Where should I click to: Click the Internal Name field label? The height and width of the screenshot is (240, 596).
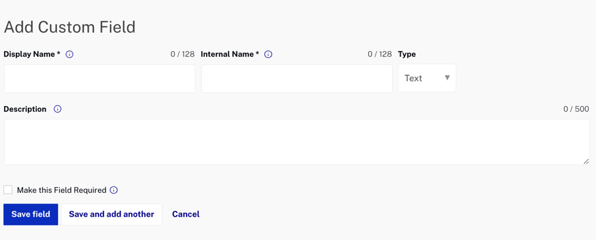230,54
